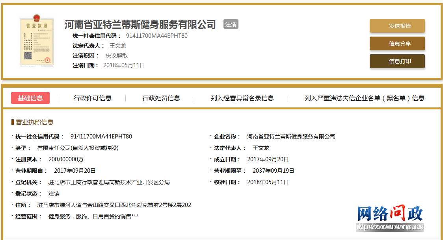Click 营业期限自 value 2017年09月20日
Screen dimensions: 443x240
tap(74, 171)
